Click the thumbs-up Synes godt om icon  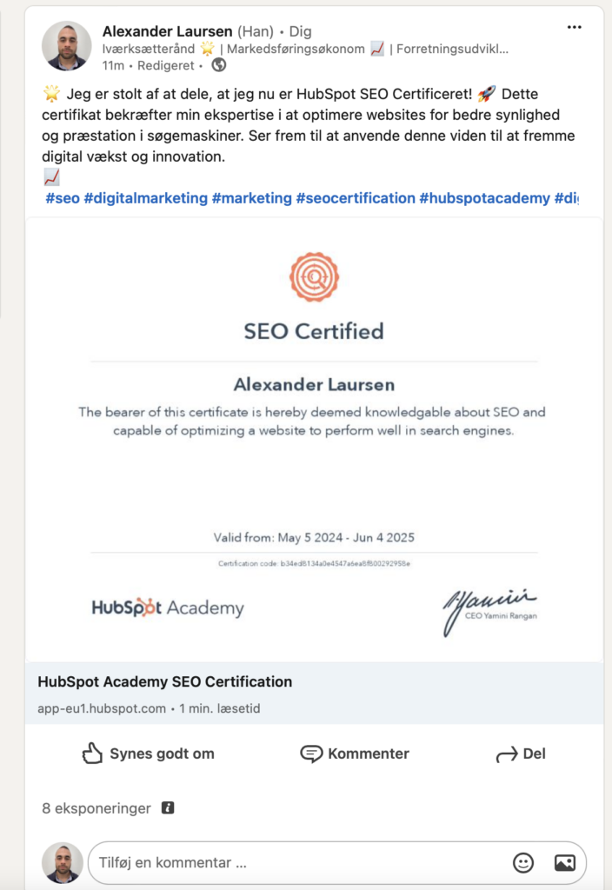click(92, 754)
